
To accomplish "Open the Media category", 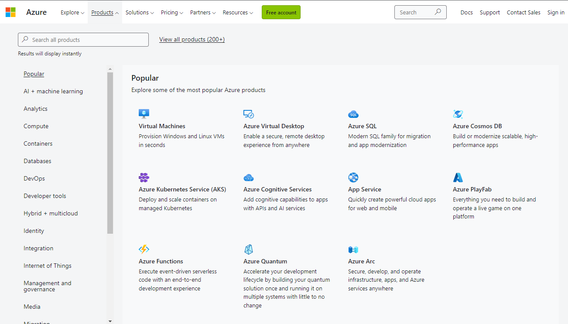I will pos(32,307).
